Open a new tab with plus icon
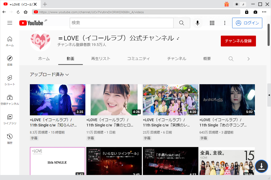 (x=45, y=4)
